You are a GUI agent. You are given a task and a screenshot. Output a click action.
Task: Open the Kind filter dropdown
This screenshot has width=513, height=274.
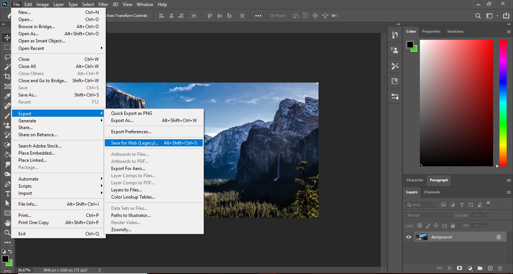tap(421, 205)
